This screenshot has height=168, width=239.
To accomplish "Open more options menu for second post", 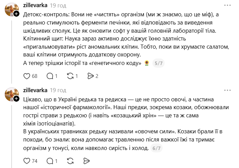I will [x=226, y=90].
